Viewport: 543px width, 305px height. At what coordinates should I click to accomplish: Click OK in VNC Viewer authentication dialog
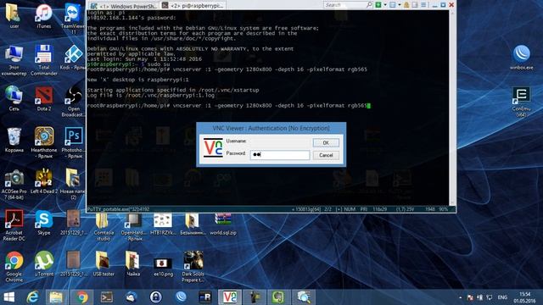[x=326, y=143]
